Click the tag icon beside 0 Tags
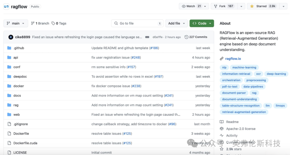Viewport: 290px width, 155px height. pos(53,23)
